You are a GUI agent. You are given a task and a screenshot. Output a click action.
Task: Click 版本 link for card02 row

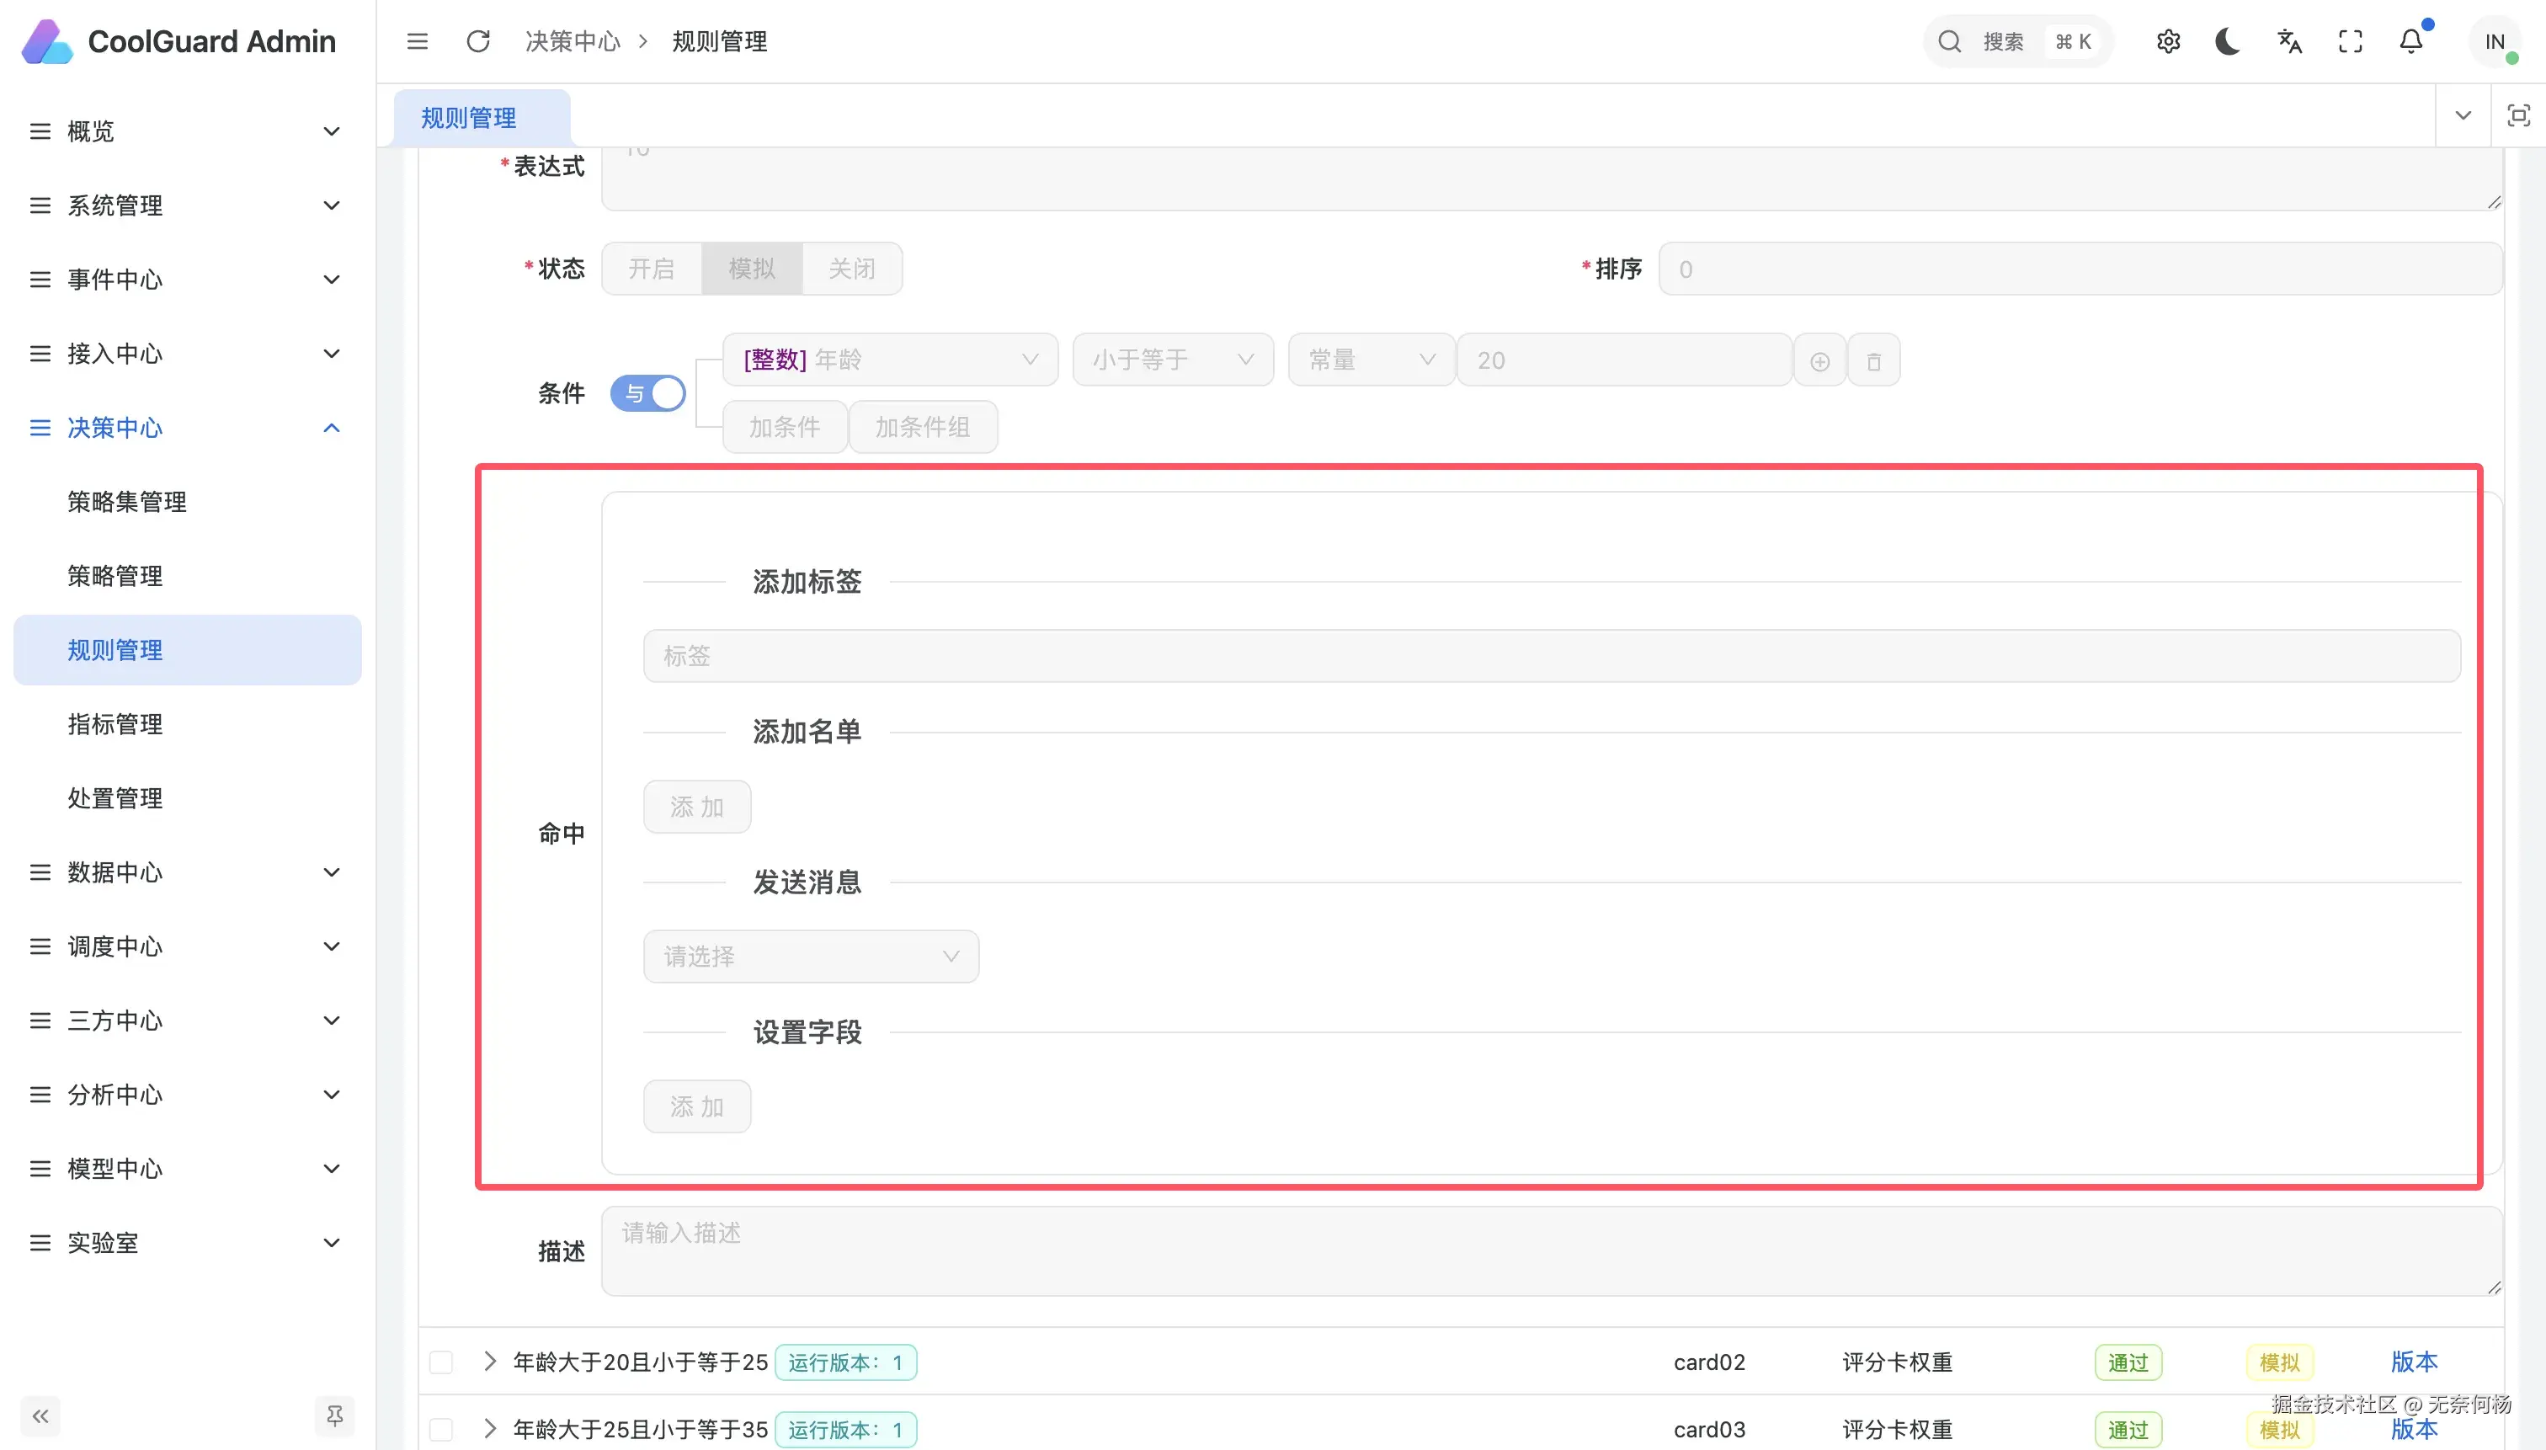pos(2414,1362)
